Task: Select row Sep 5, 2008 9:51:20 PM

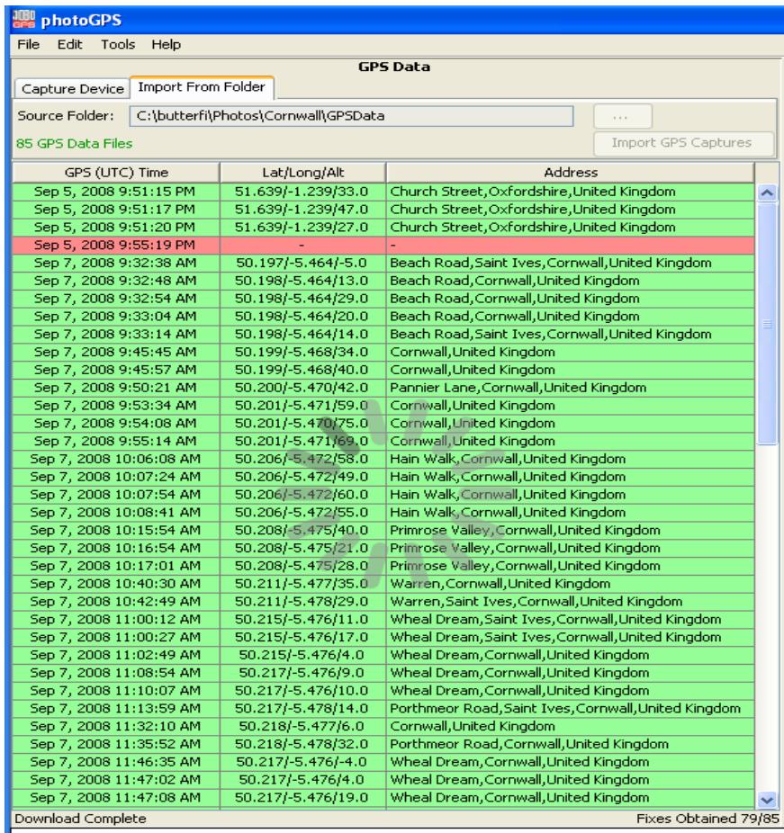Action: (x=383, y=228)
